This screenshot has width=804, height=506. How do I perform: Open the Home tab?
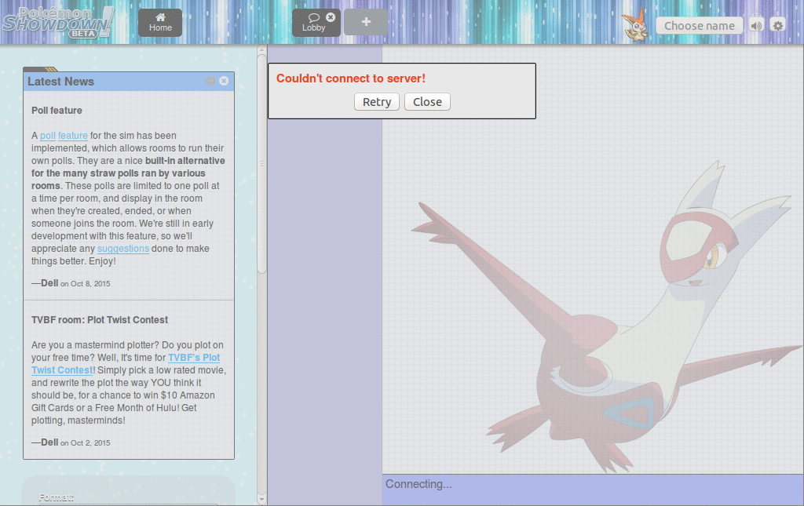[160, 23]
